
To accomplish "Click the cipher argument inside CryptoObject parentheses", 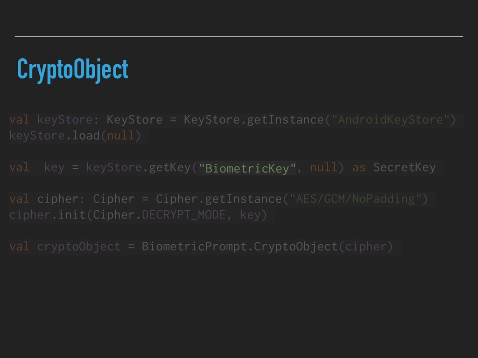I will pyautogui.click(x=366, y=247).
